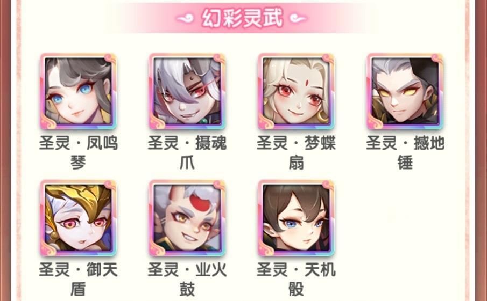487x301 pixels.
Task: Choose the 圣灵·业火鼓 red-mark portrait
Action: pyautogui.click(x=187, y=218)
